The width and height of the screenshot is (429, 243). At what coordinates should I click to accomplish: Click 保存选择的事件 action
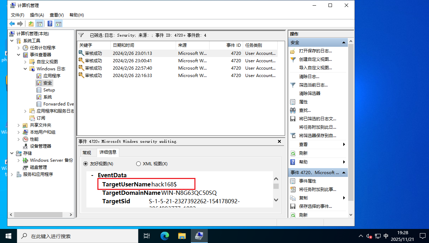pyautogui.click(x=315, y=206)
